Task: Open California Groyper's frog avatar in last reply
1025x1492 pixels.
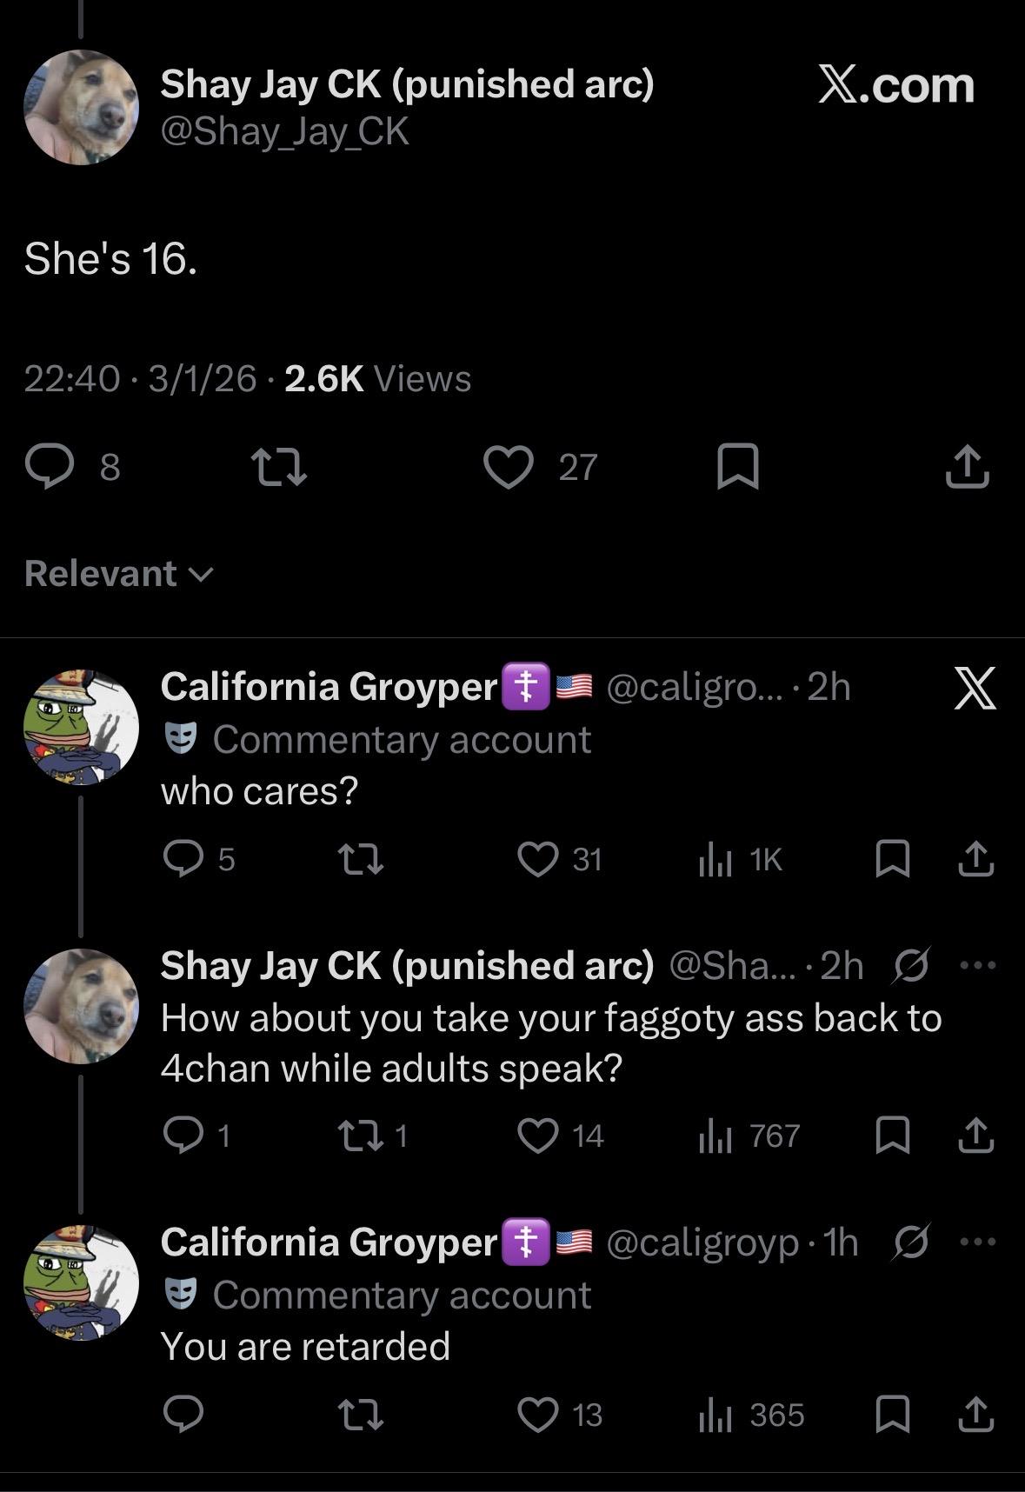Action: coord(81,1282)
